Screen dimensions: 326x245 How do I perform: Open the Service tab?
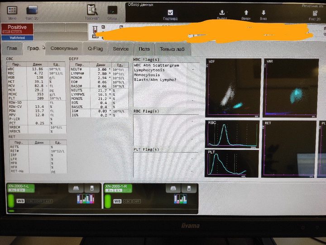click(120, 49)
